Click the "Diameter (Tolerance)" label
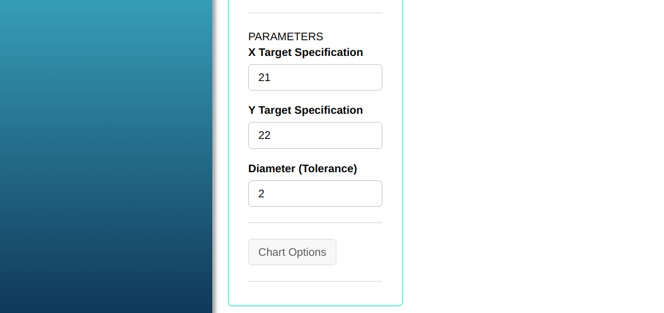This screenshot has width=664, height=313. tap(302, 168)
